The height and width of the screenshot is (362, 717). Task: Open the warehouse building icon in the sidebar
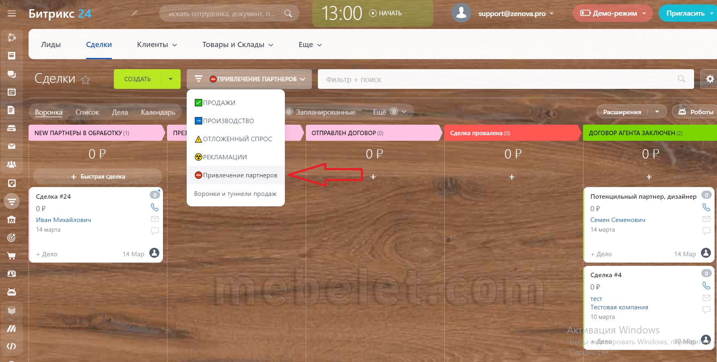(x=12, y=220)
